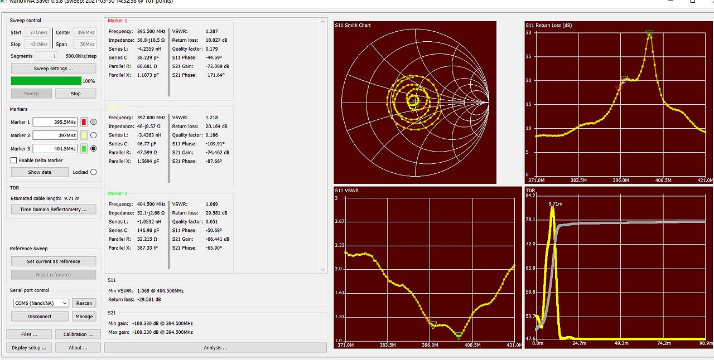Pick the yellow Marker 2 color swatch
Screen dimensions: 714x360
tap(84, 135)
